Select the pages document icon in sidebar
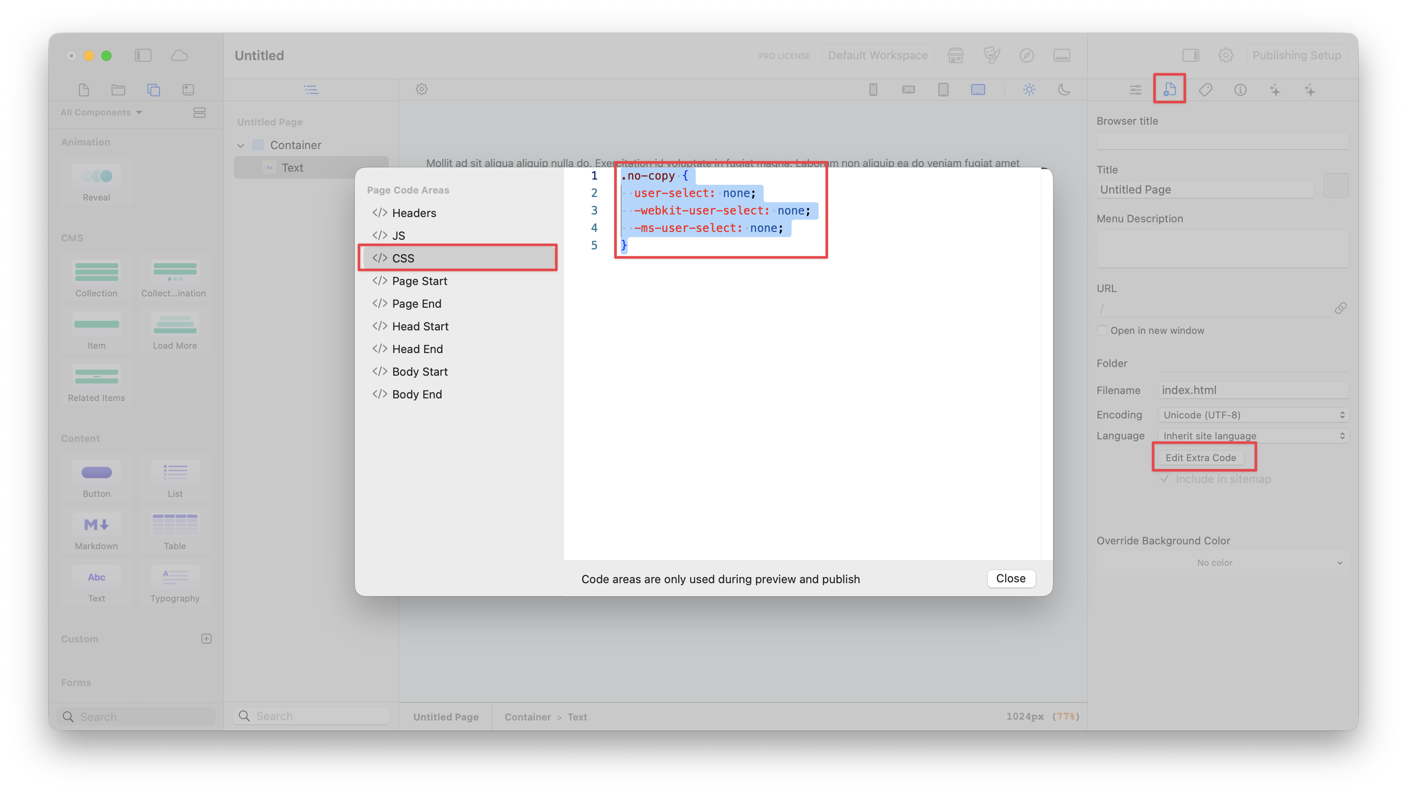 coord(84,89)
